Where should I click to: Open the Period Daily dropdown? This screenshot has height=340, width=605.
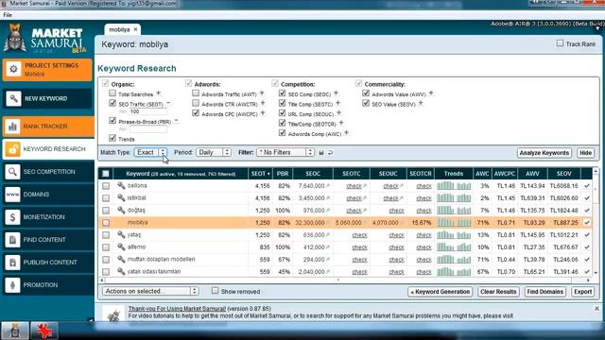coord(214,153)
